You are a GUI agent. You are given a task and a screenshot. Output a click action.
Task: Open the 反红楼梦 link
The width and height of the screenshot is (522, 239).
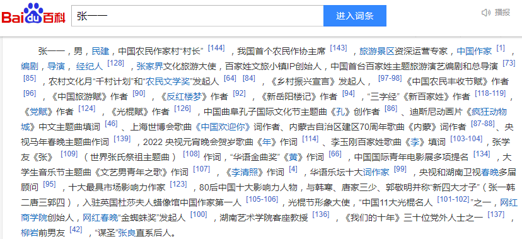coord(183,96)
